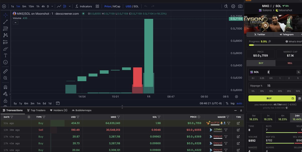Toggle Price / MCap chart mode
This screenshot has width=302, height=152.
click(x=112, y=6)
